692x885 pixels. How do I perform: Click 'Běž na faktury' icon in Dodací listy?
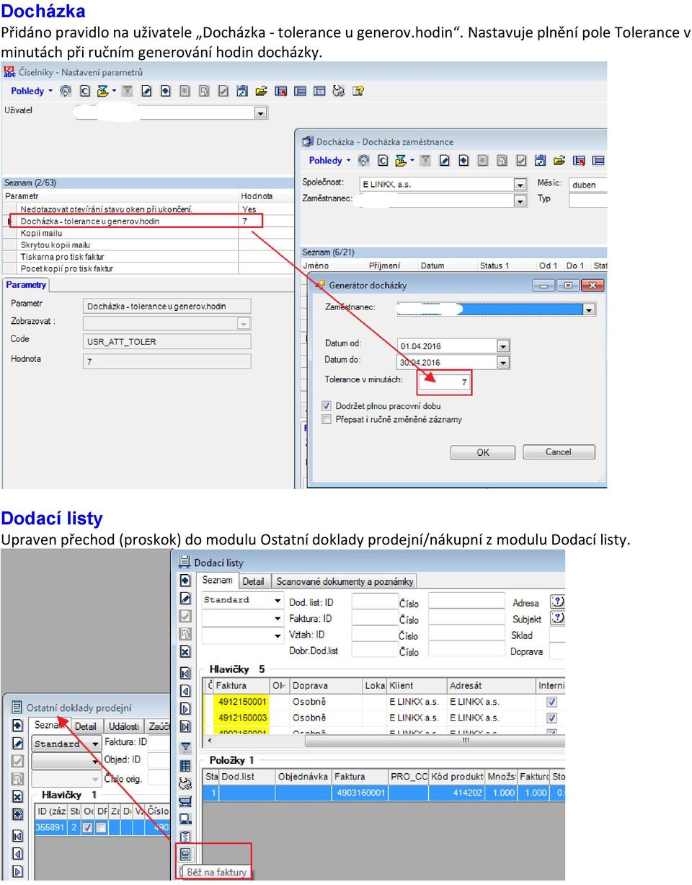click(185, 854)
